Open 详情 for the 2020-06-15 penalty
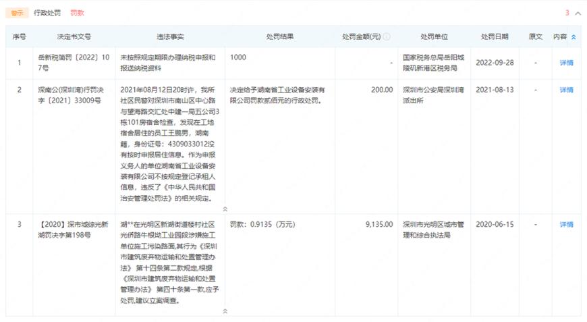The image size is (587, 322). point(566,224)
